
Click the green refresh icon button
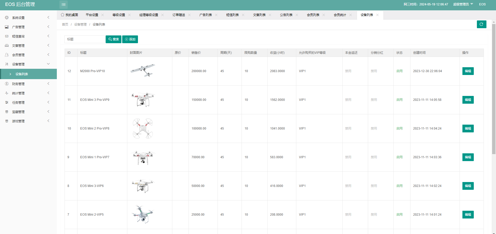click(481, 24)
